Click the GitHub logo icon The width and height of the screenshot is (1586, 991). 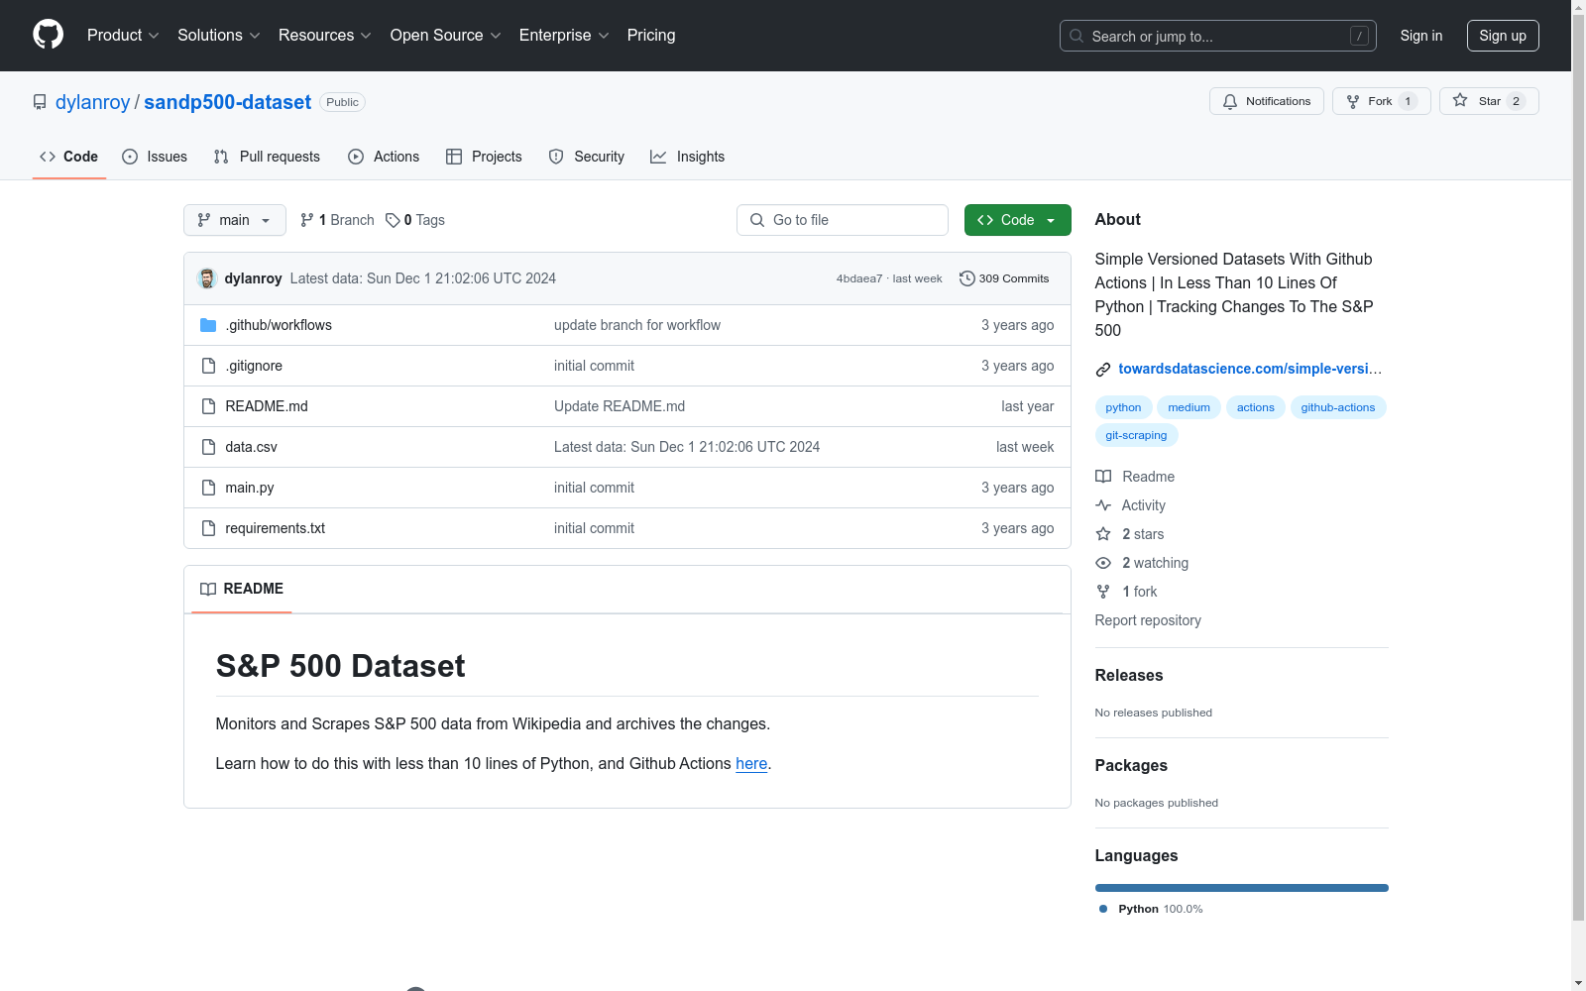tap(48, 35)
